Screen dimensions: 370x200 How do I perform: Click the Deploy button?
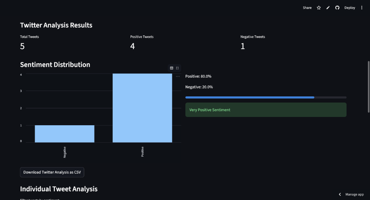coord(349,8)
